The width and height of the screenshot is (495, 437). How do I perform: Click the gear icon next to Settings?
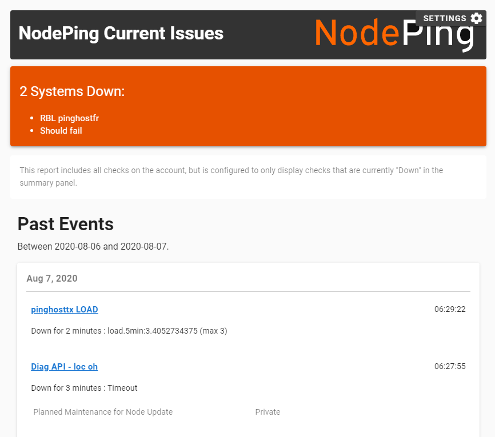pos(476,18)
